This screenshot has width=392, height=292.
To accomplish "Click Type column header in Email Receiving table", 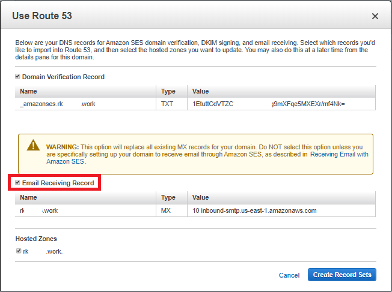I will (171, 197).
